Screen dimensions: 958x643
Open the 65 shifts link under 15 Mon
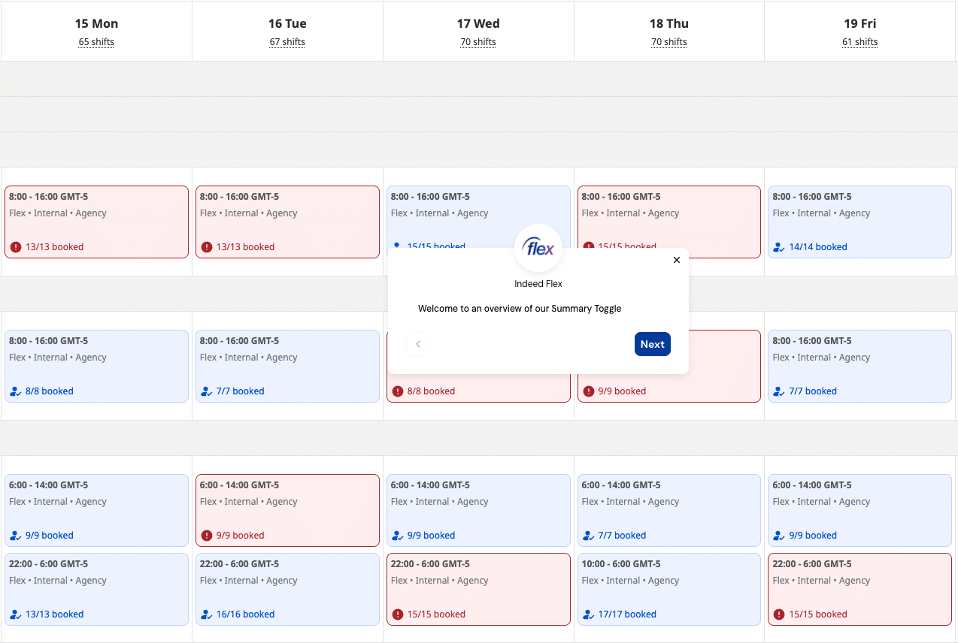pyautogui.click(x=96, y=42)
